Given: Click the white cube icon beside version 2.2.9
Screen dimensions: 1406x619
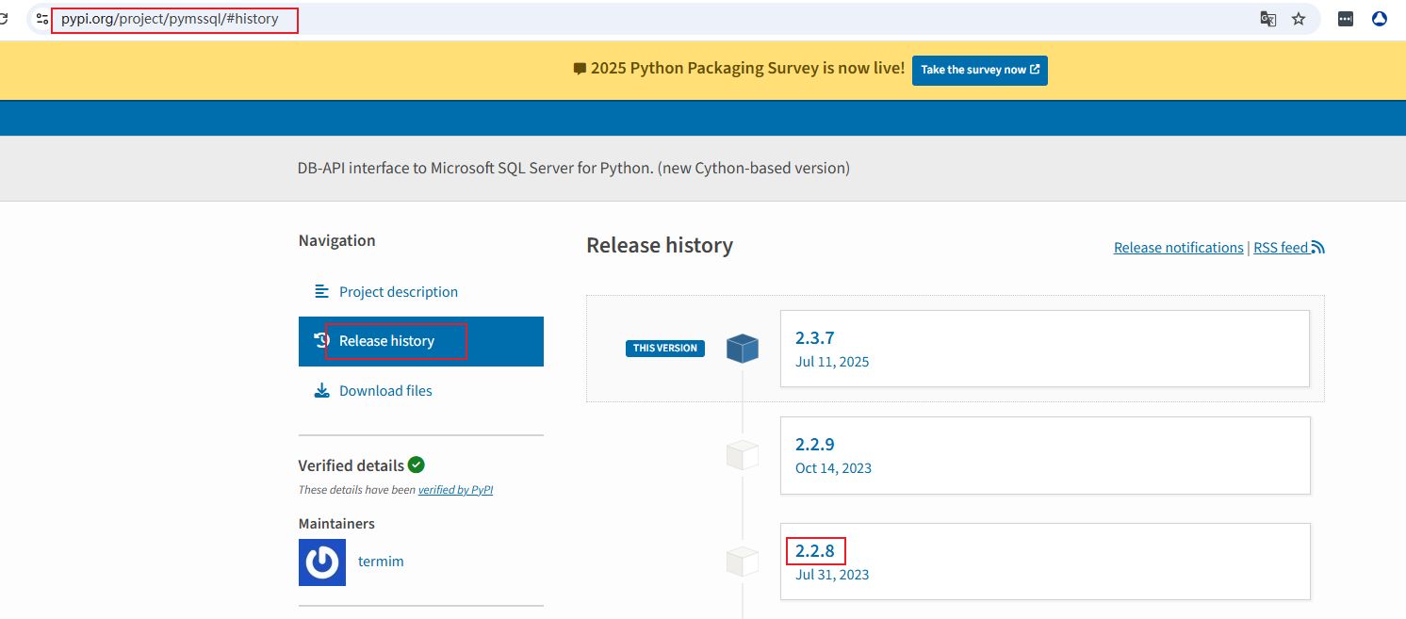Looking at the screenshot, I should [743, 455].
